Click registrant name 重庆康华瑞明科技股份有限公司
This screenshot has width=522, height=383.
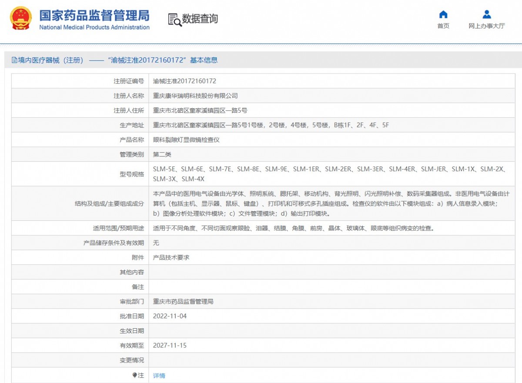(195, 96)
